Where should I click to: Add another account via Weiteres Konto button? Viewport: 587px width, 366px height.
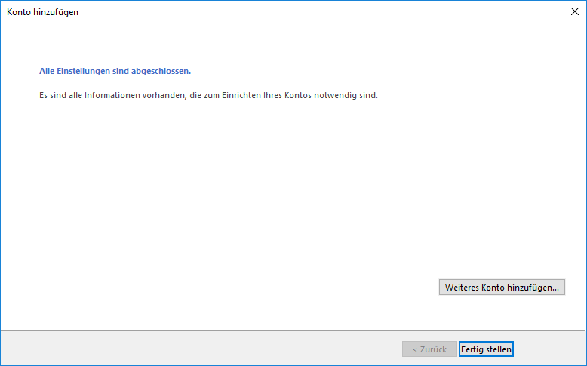click(502, 288)
